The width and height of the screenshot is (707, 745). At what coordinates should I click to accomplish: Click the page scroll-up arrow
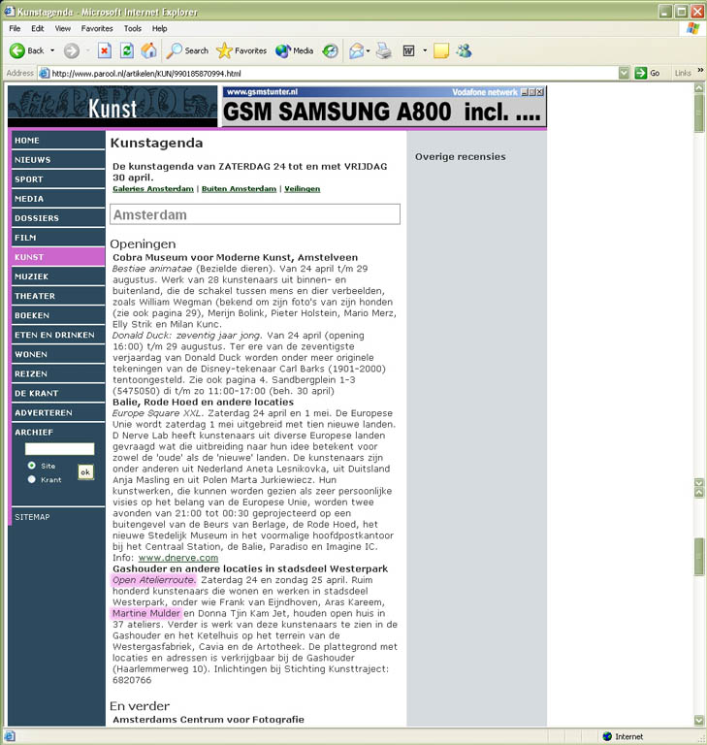pyautogui.click(x=699, y=87)
